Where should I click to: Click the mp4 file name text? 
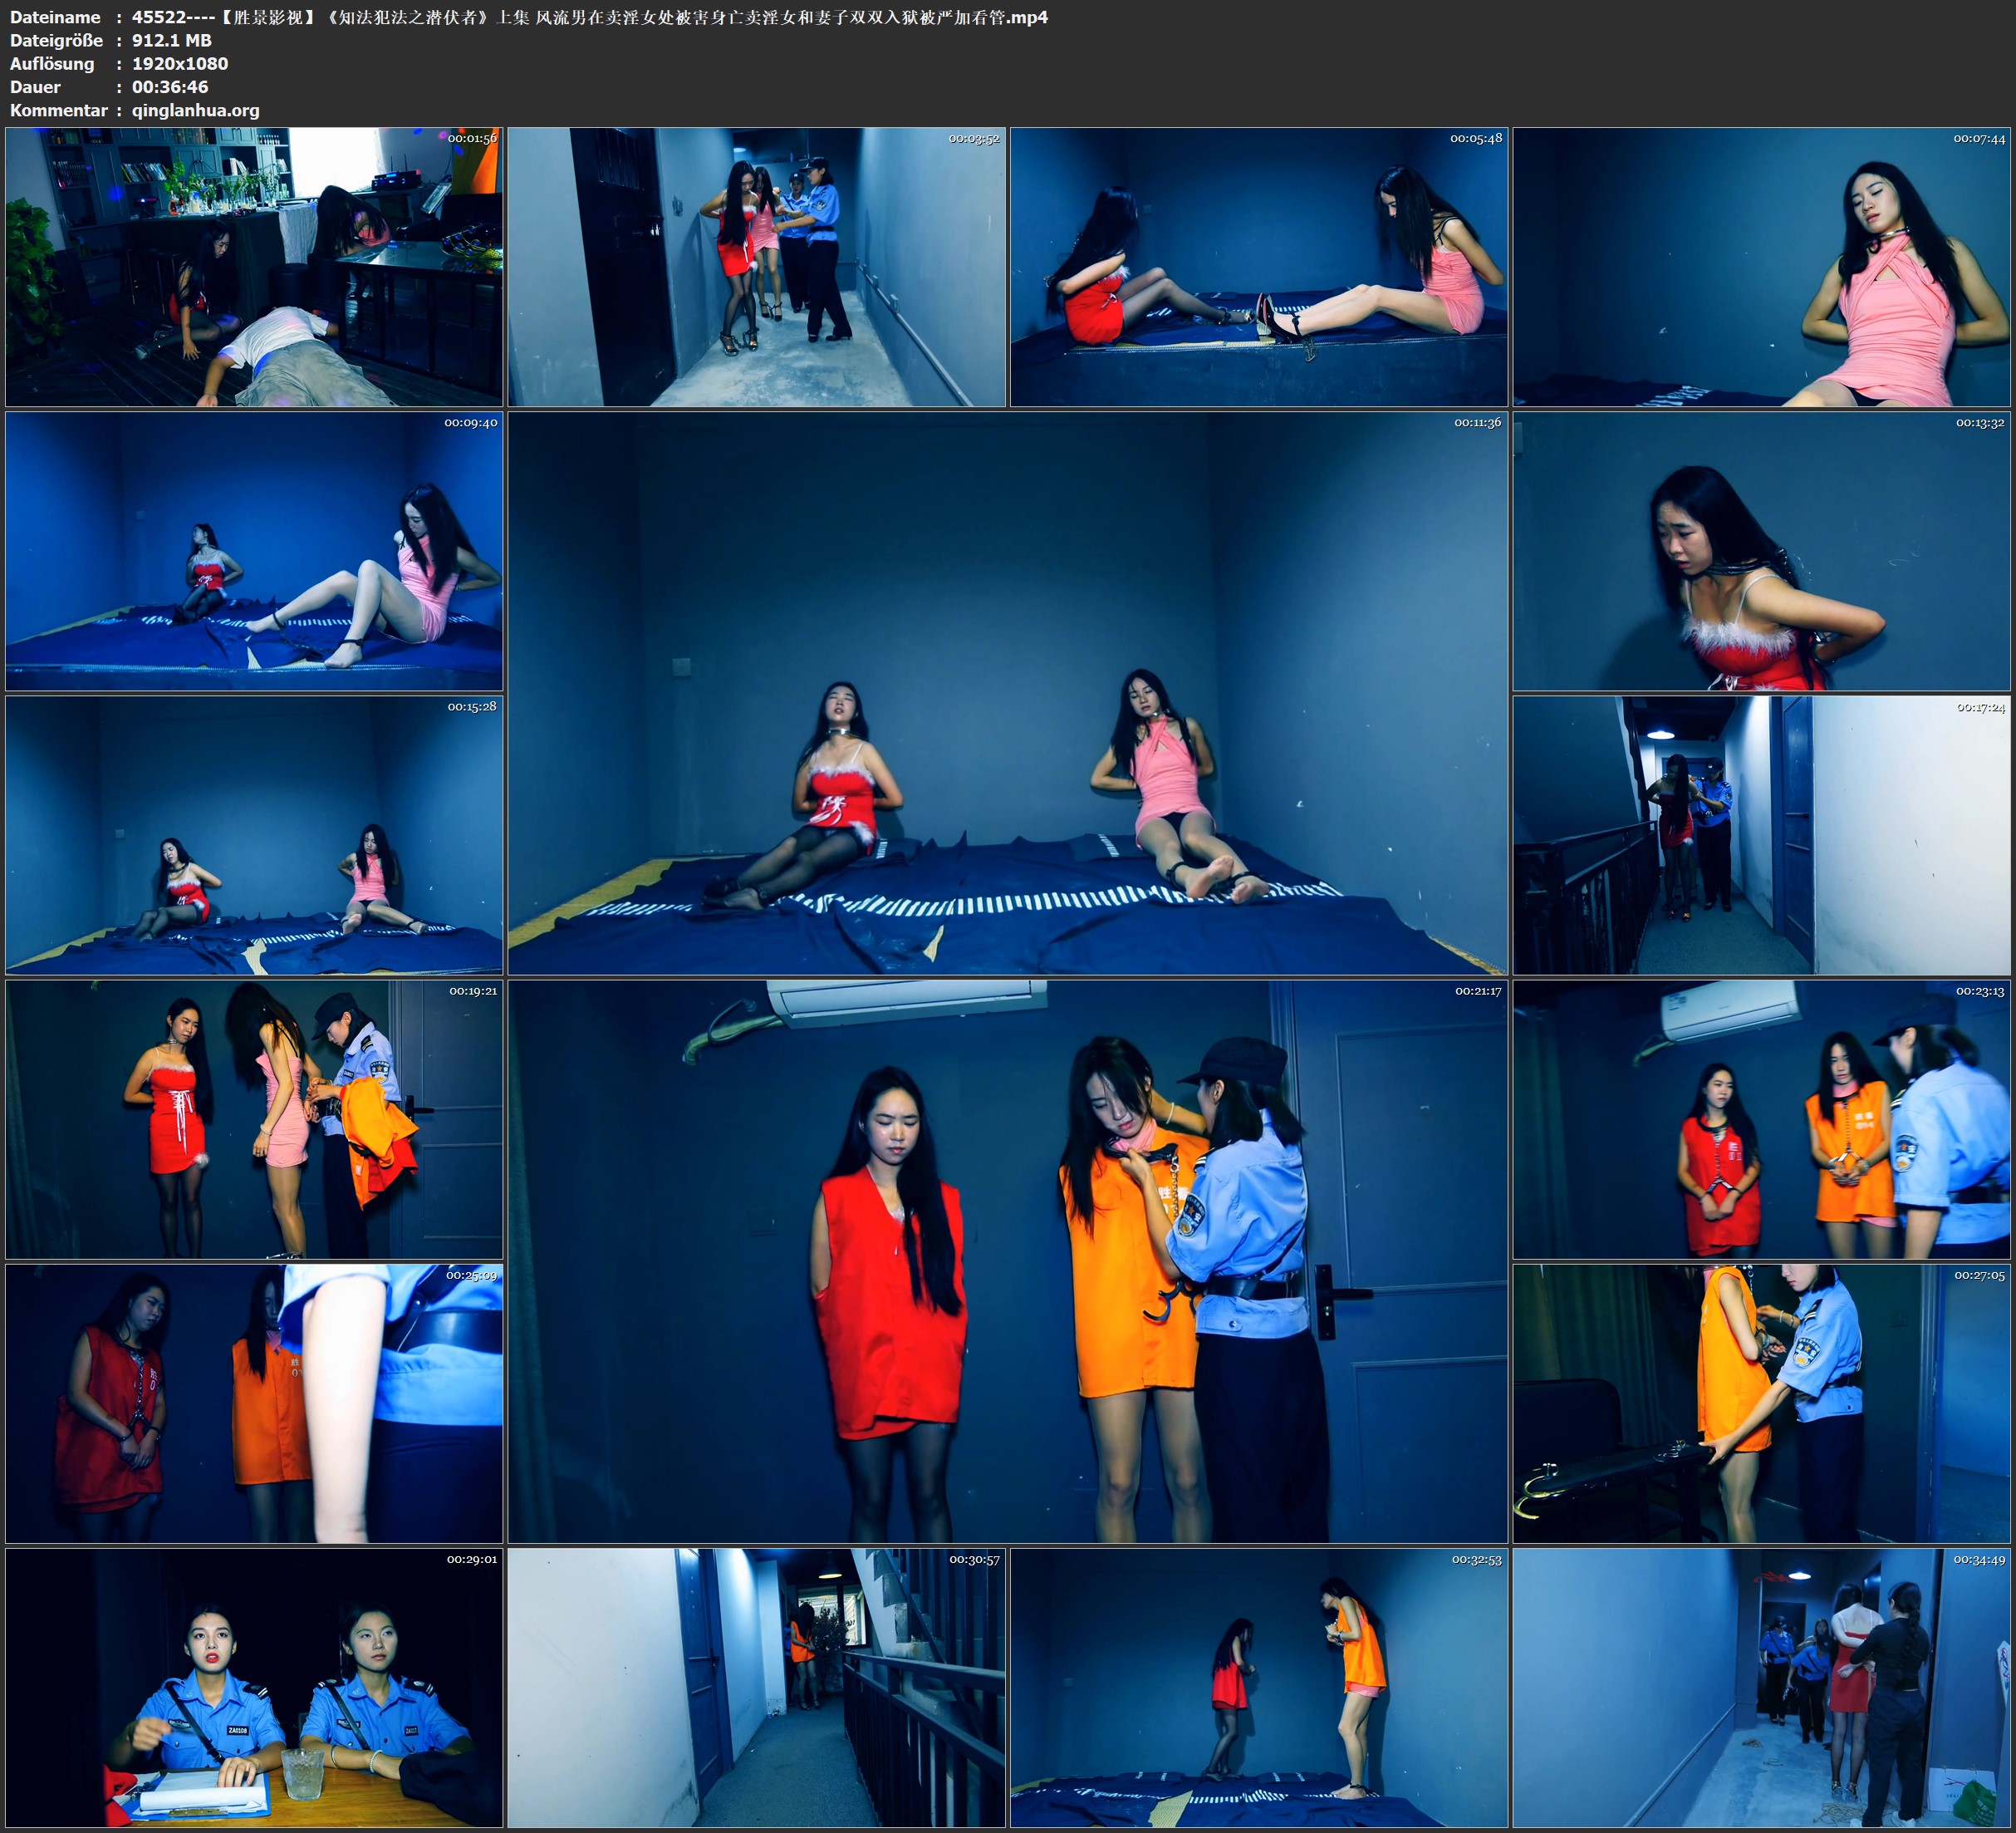589,17
